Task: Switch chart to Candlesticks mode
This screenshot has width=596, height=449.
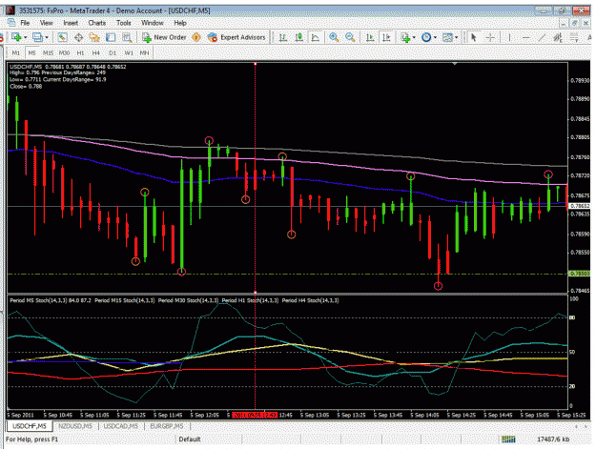Action: pyautogui.click(x=299, y=37)
